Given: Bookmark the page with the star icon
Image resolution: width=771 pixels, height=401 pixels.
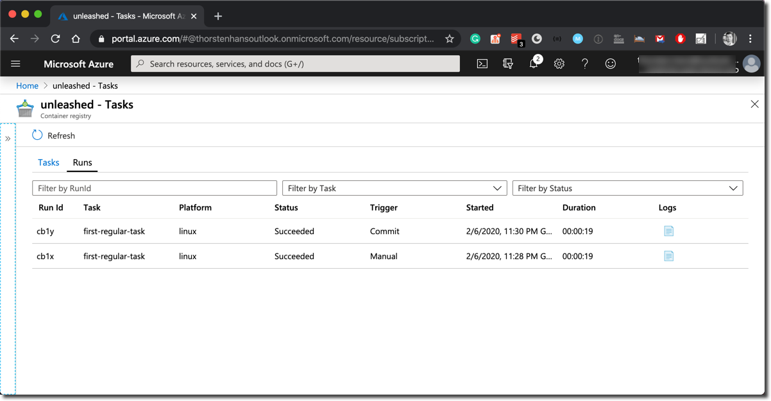Looking at the screenshot, I should tap(450, 38).
